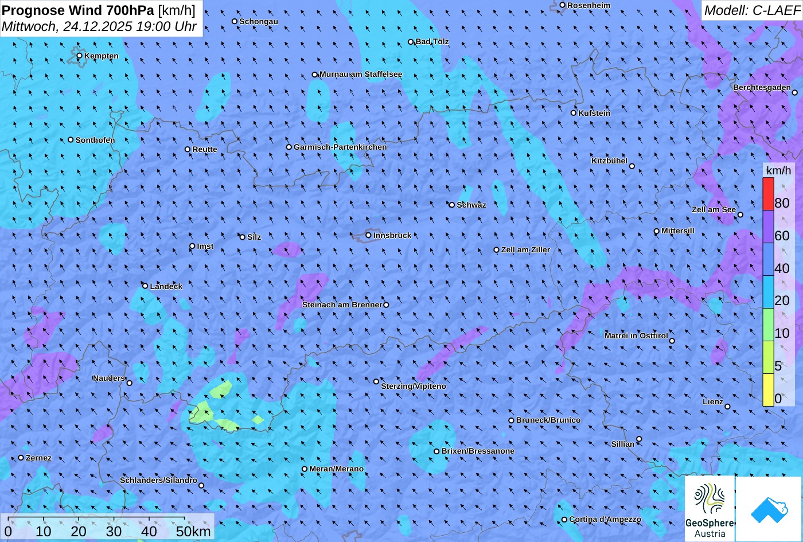Click the Lienz location marker
This screenshot has width=803, height=542.
tap(727, 407)
